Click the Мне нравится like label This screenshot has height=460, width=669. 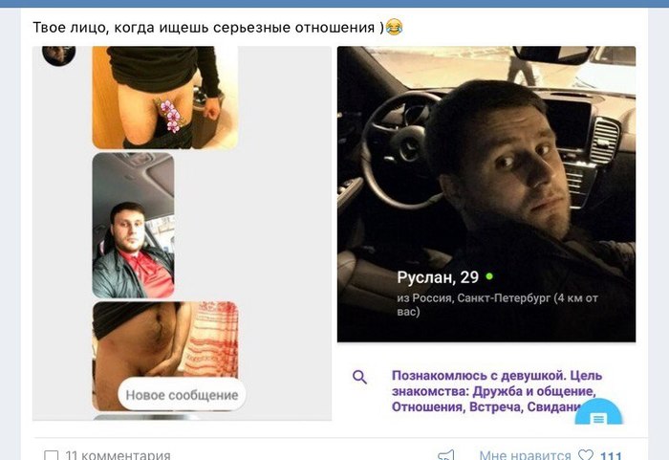pyautogui.click(x=525, y=455)
